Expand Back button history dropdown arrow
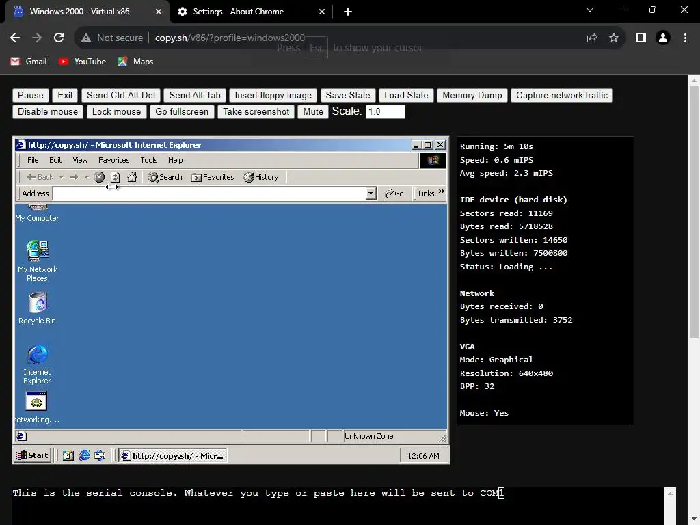Image resolution: width=700 pixels, height=525 pixels. tap(61, 177)
